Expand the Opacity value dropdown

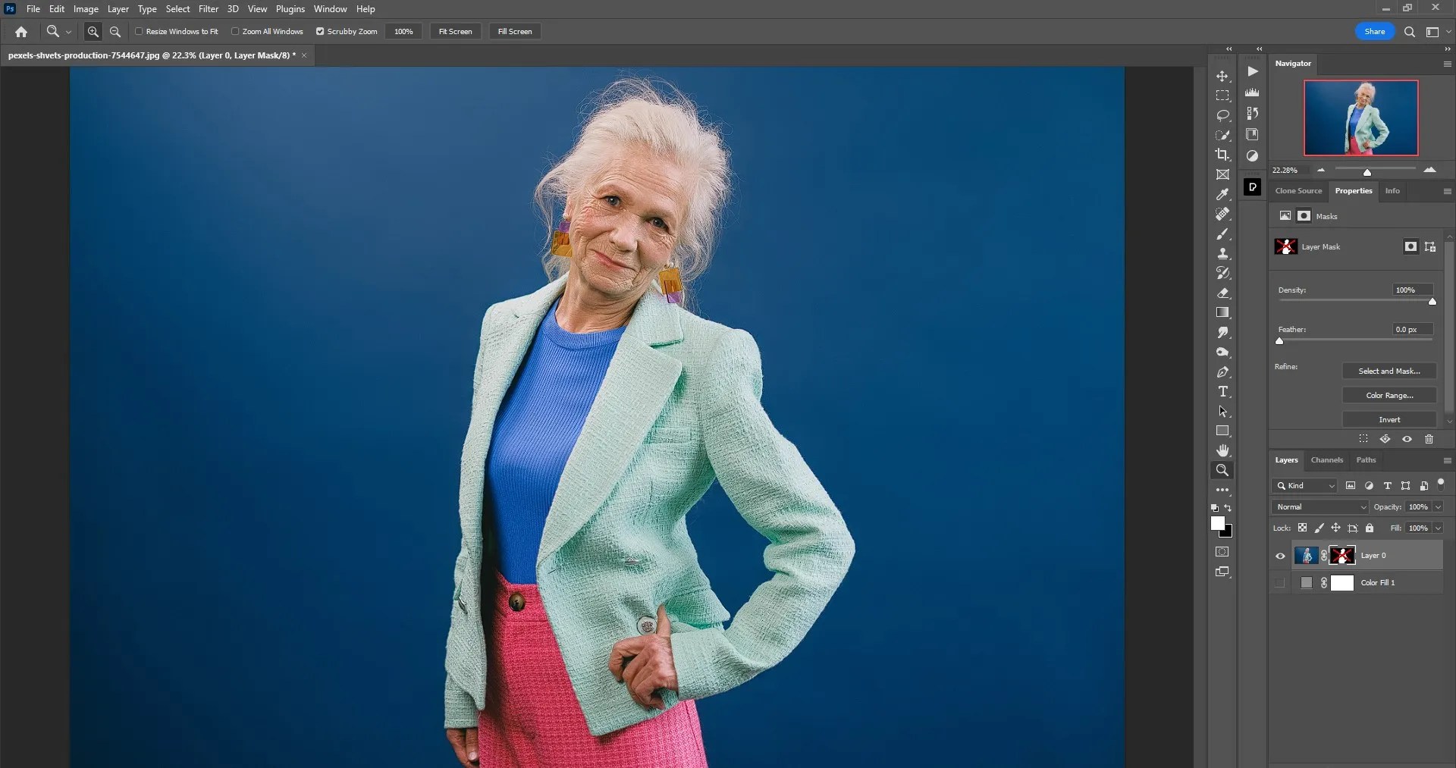(1436, 506)
